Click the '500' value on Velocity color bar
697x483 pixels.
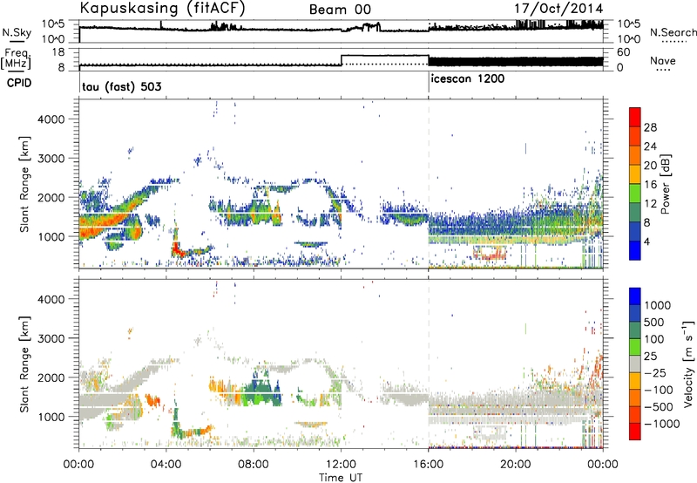tap(655, 323)
